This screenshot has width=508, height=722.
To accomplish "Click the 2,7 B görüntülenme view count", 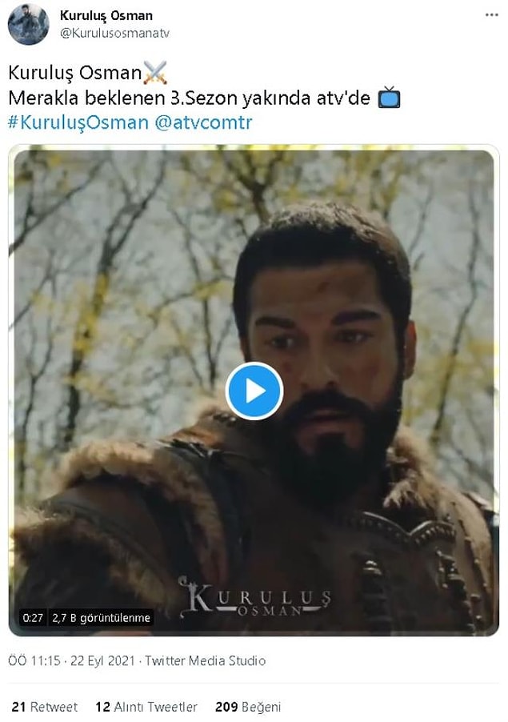I will click(102, 618).
